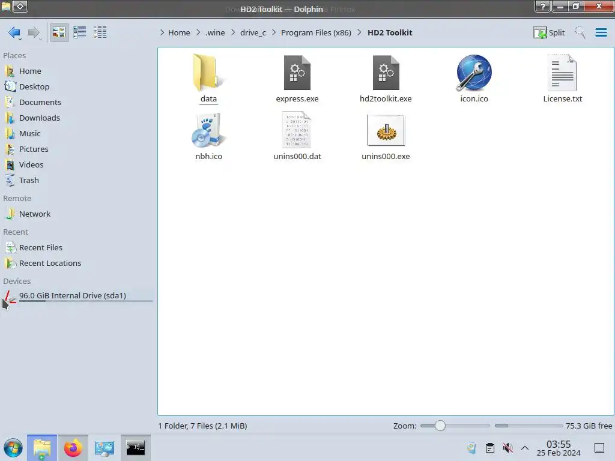This screenshot has height=461, width=615.
Task: Click the tray icon left of clipboard
Action: point(472,448)
